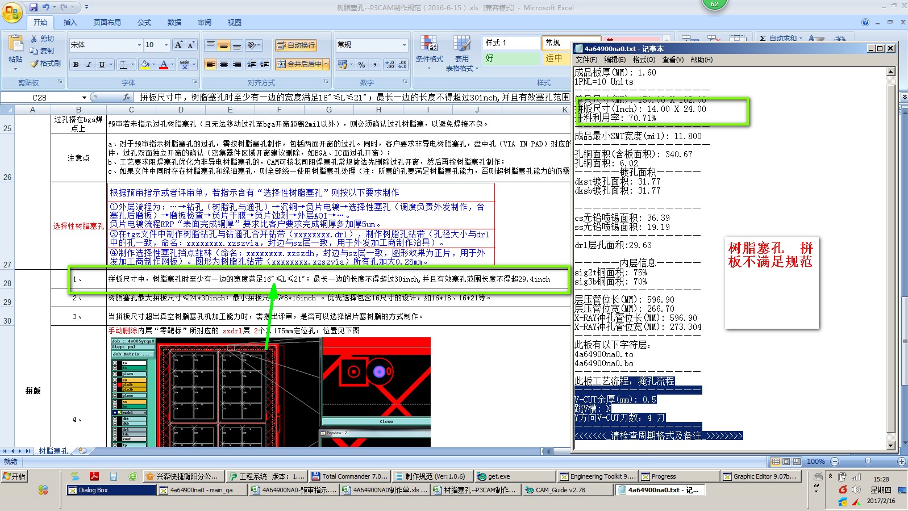Switch to the 数据 (Data) ribbon tab

pyautogui.click(x=174, y=23)
